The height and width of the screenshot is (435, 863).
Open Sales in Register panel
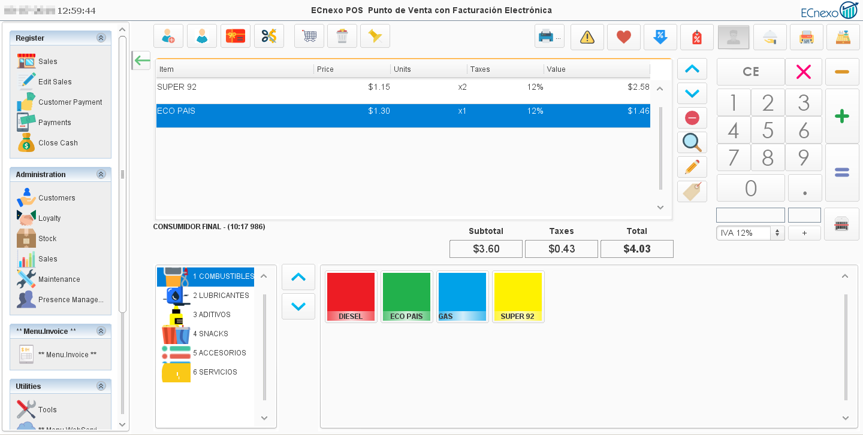point(37,61)
